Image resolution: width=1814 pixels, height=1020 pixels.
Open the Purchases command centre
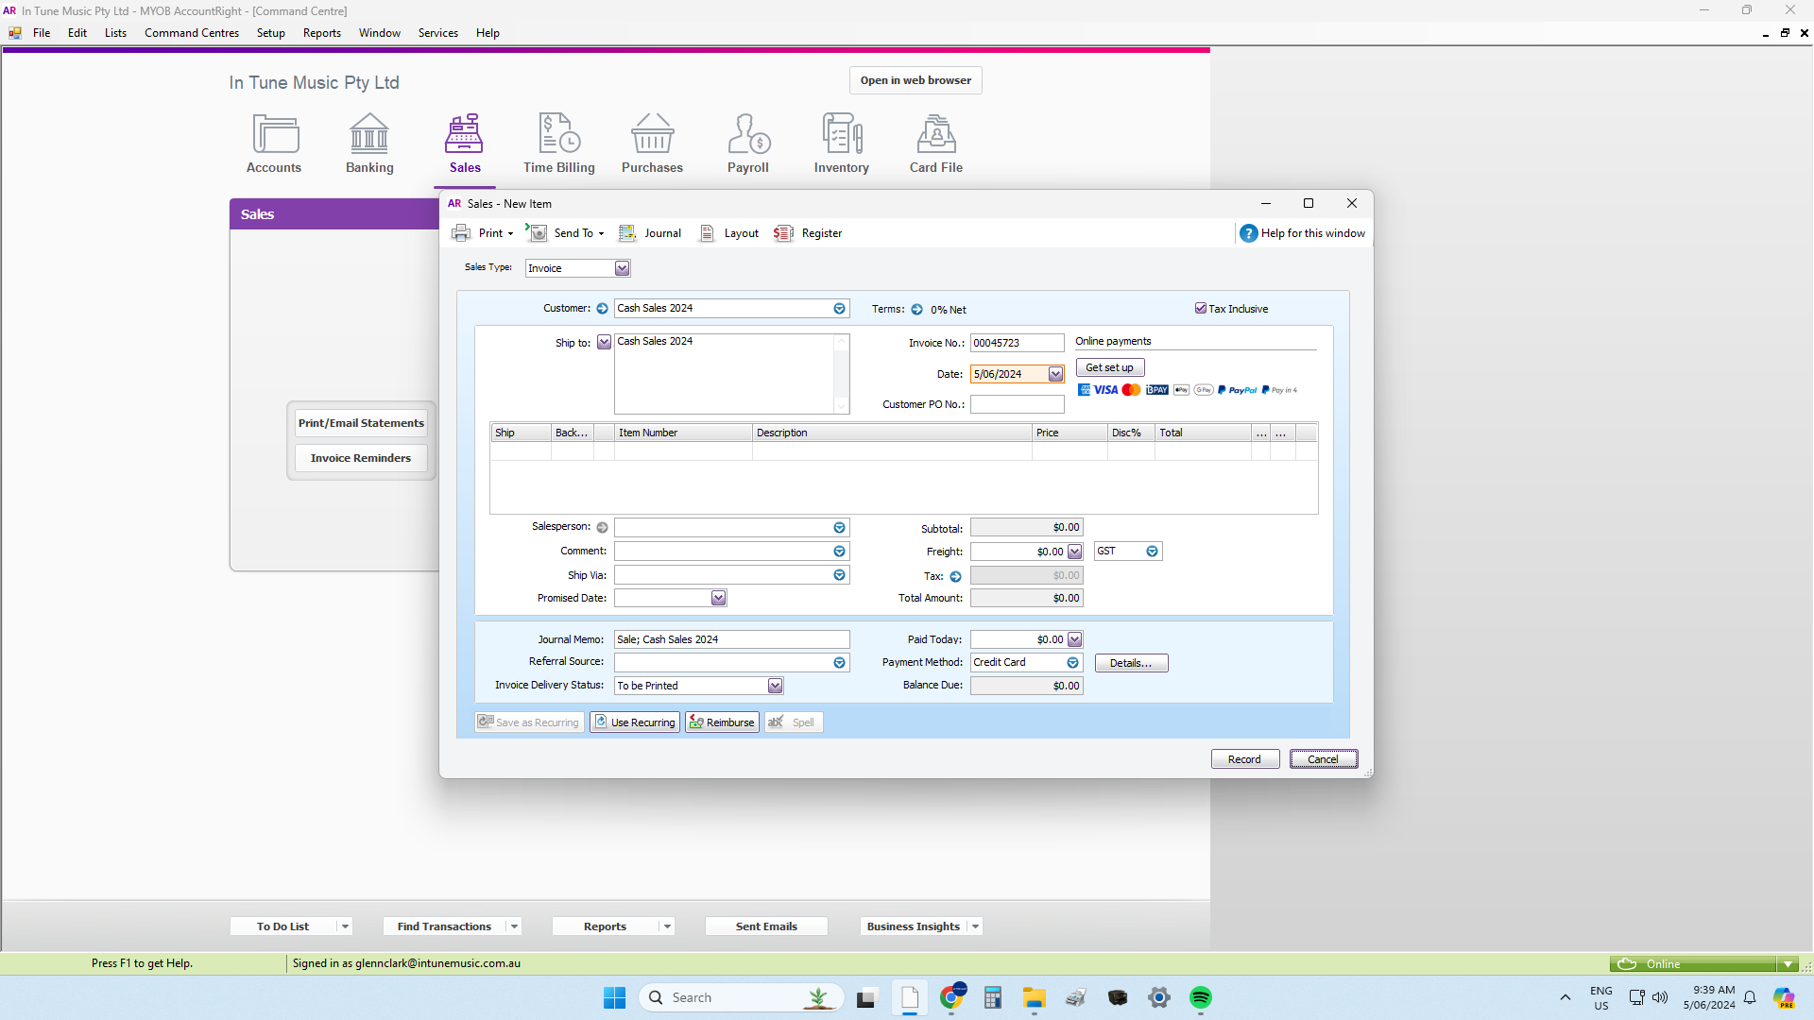(652, 142)
